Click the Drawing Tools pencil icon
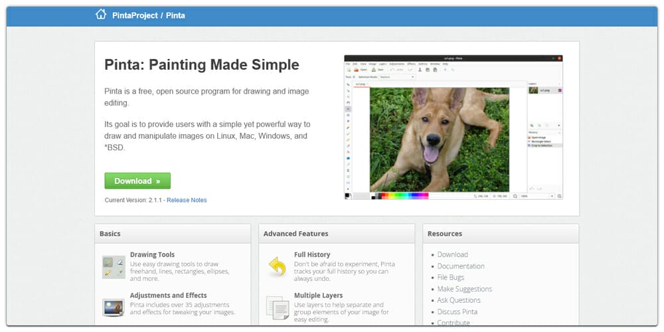 click(x=113, y=266)
